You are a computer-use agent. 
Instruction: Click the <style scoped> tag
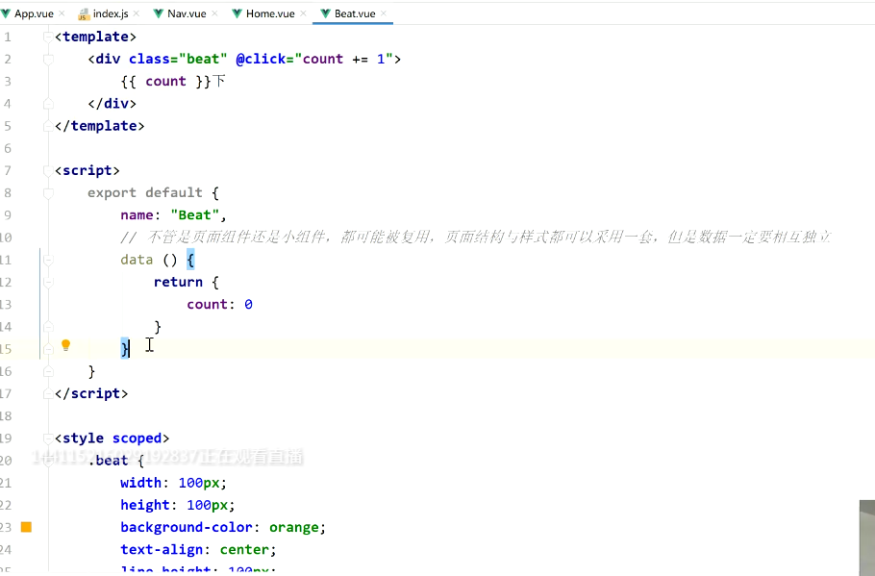point(112,438)
